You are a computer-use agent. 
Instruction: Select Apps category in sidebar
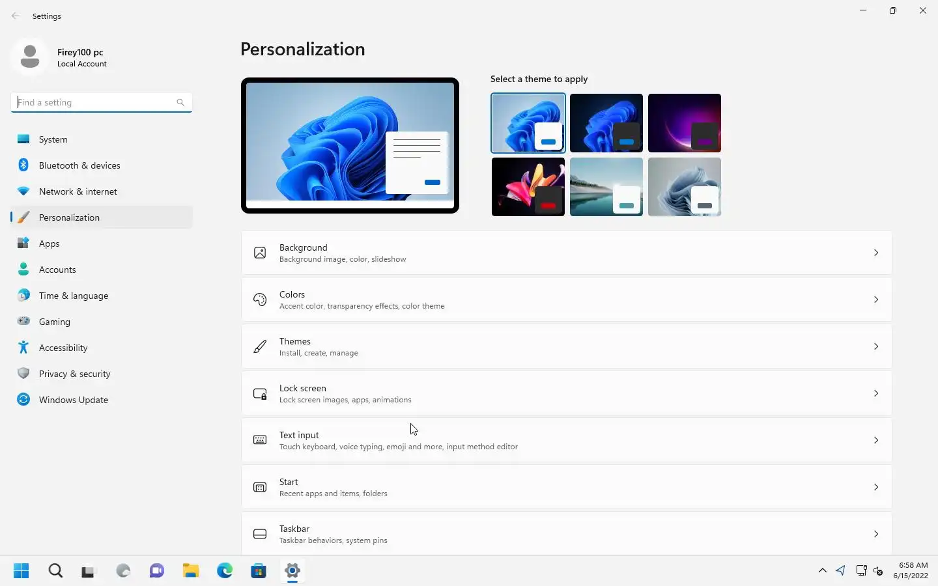click(x=102, y=244)
